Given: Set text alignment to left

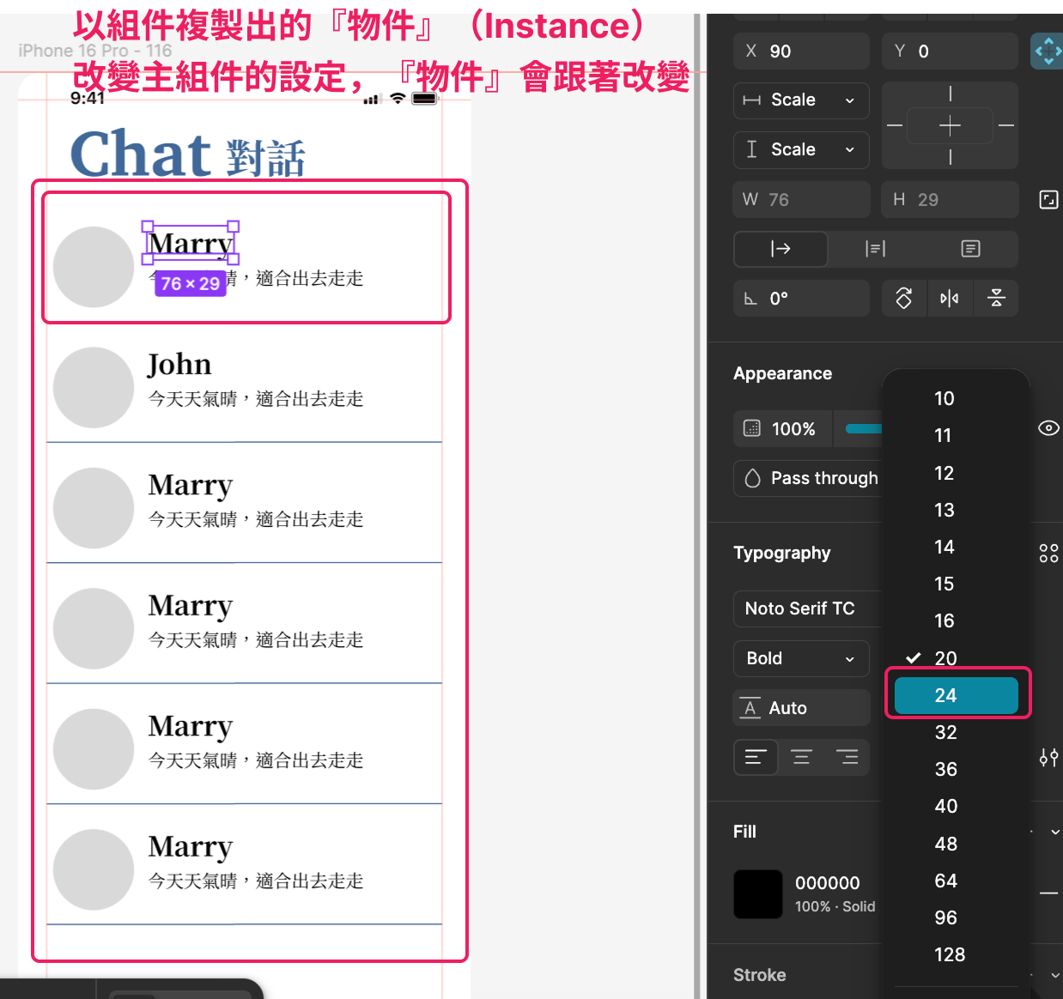Looking at the screenshot, I should coord(756,758).
